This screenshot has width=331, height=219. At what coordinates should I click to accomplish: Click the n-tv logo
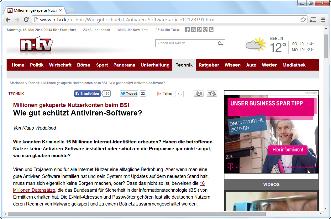[36, 44]
